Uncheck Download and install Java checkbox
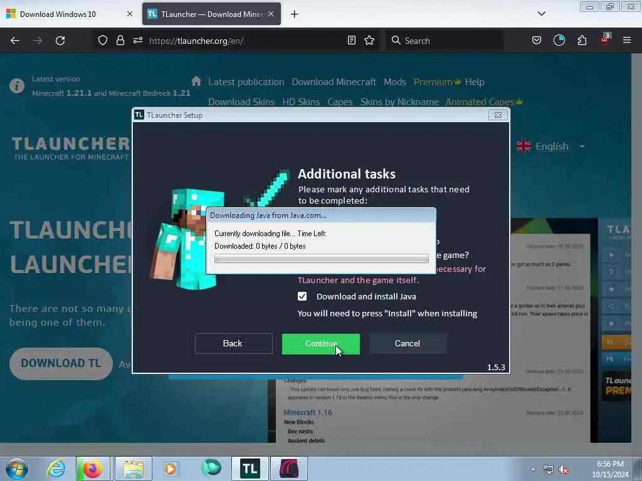Viewport: 642px width, 481px height. [302, 296]
